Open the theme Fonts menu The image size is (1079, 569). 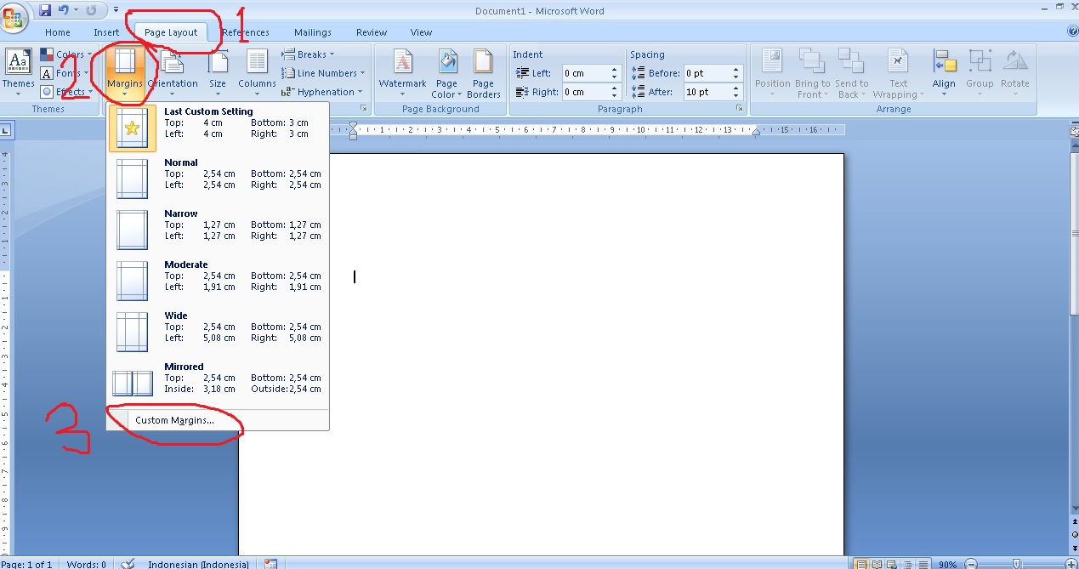64,74
